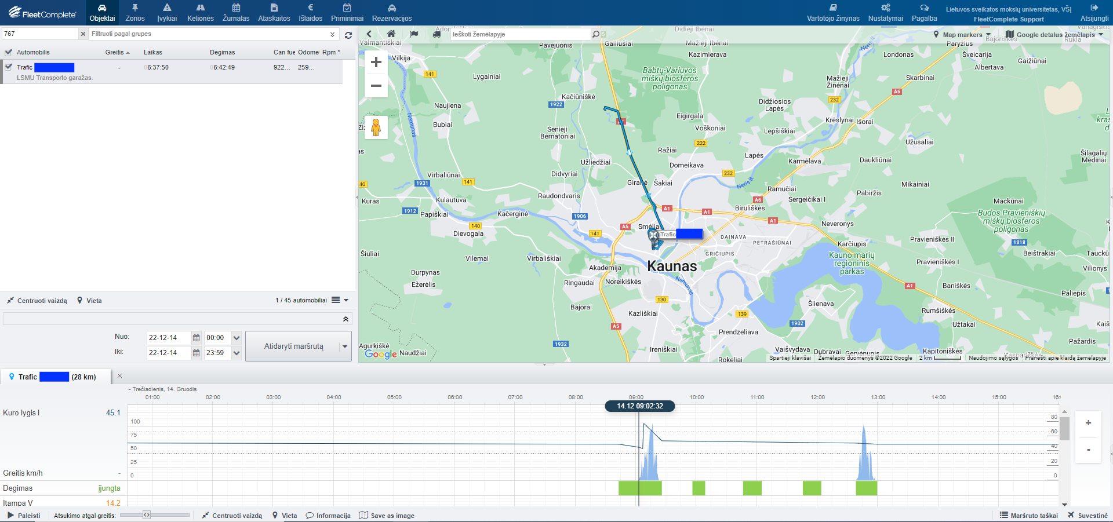Sort by Degimas column

coord(223,52)
